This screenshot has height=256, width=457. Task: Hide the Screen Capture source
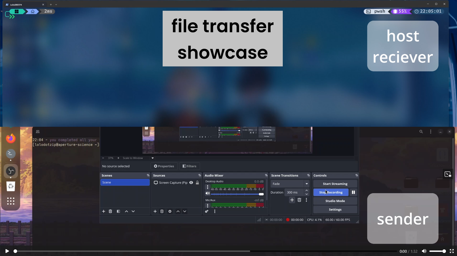(x=191, y=182)
